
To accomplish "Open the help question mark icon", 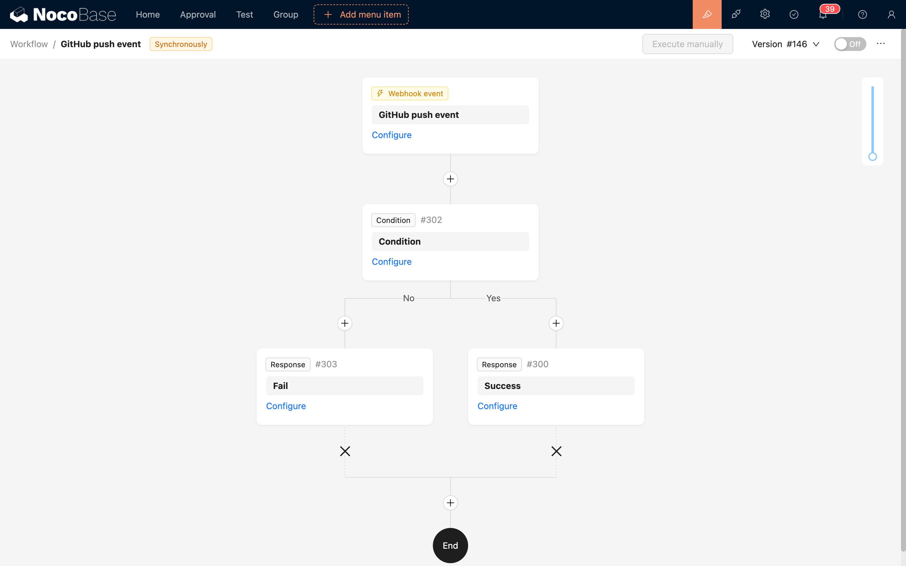I will (862, 14).
